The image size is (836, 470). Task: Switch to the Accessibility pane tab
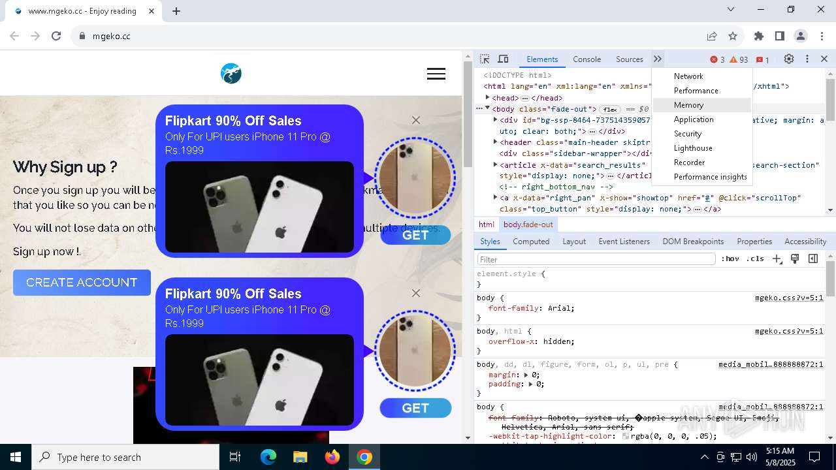click(805, 242)
